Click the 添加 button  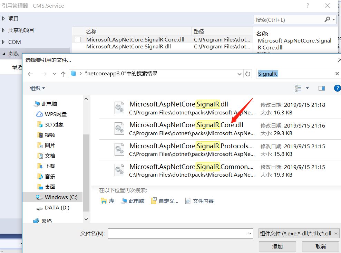click(x=277, y=247)
